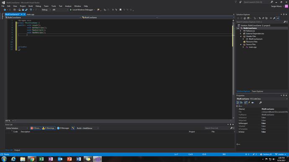Switch to the Team Explorer tab
This screenshot has height=162, width=289.
[x=257, y=91]
